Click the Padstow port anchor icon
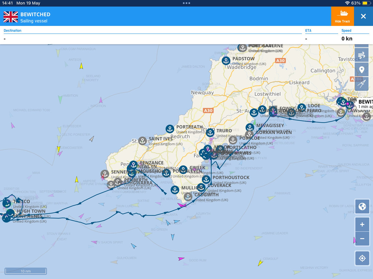Image resolution: width=373 pixels, height=279 pixels. (226, 60)
